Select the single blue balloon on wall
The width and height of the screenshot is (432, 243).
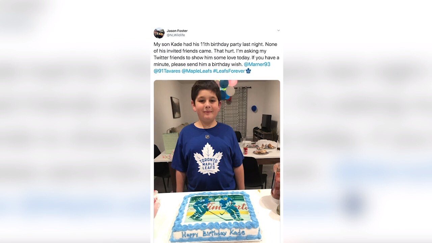pos(254,109)
